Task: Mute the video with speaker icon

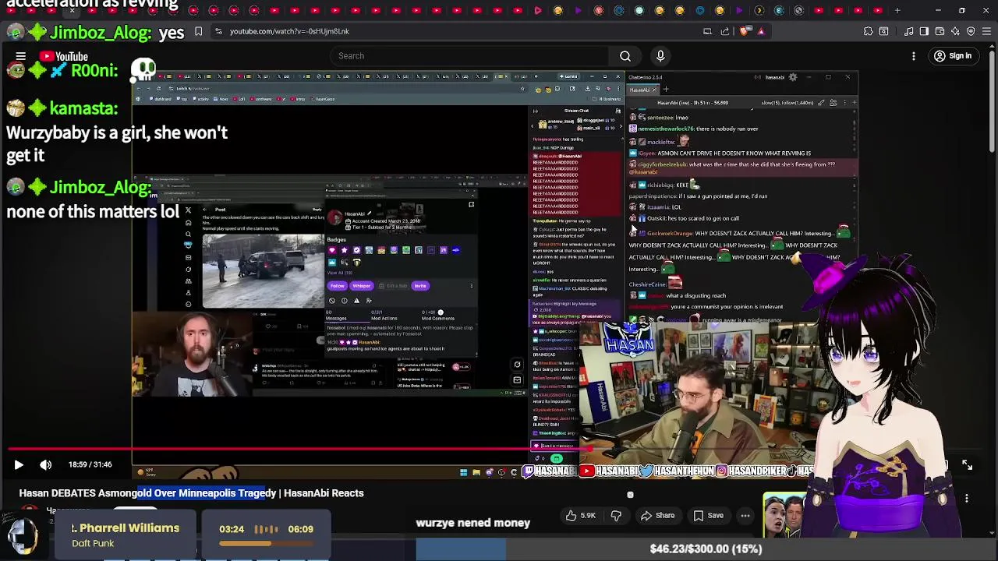Action: pos(45,464)
